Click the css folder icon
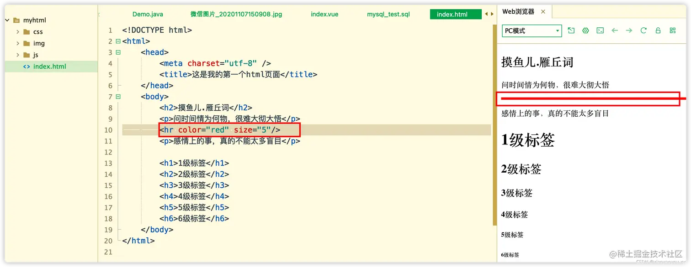Viewport: 691px width, 267px height. 27,31
